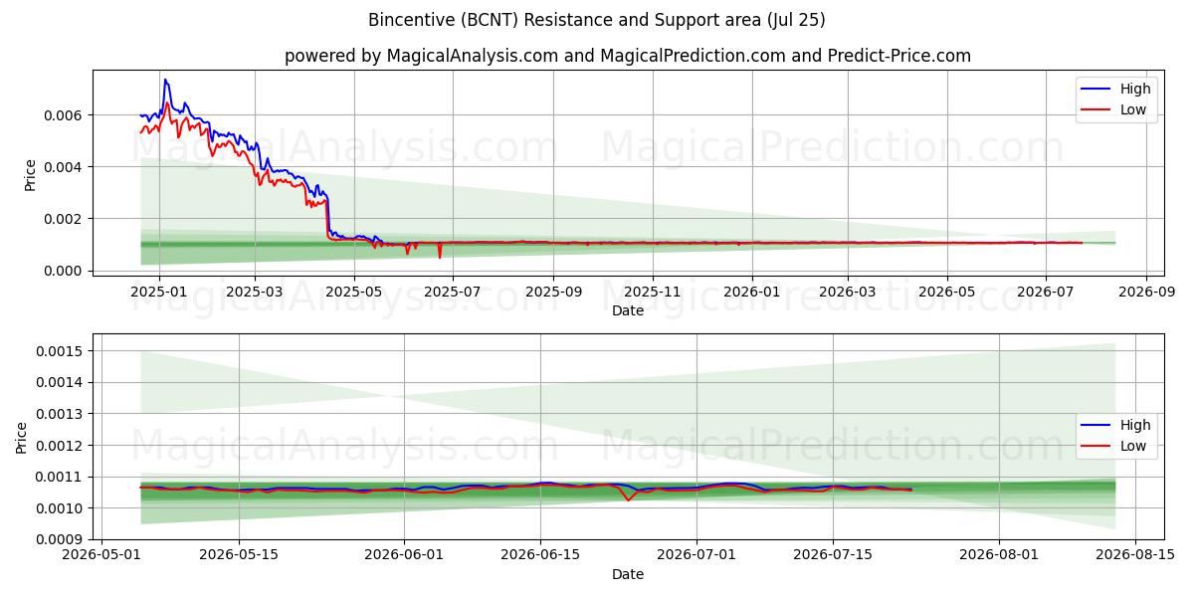Click the '0.006' price tick on upper chart
Image resolution: width=1194 pixels, height=597 pixels.
click(66, 115)
